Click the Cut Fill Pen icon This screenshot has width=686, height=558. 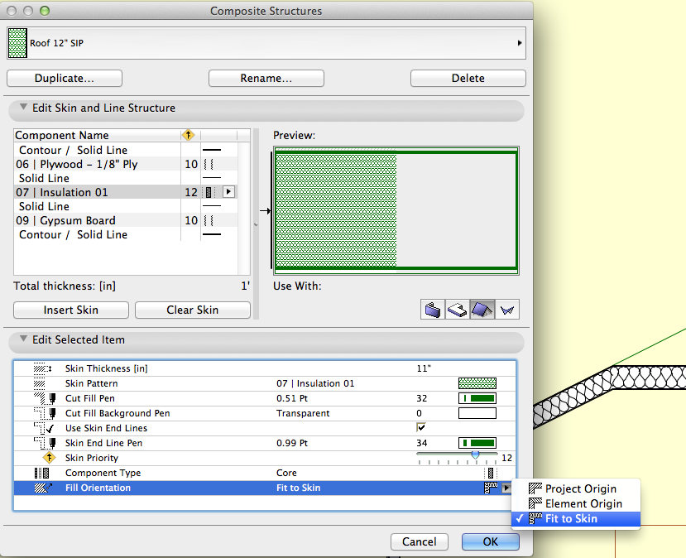click(x=44, y=398)
